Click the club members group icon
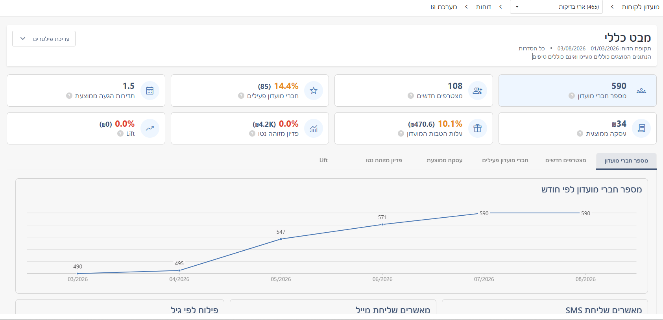 (641, 91)
